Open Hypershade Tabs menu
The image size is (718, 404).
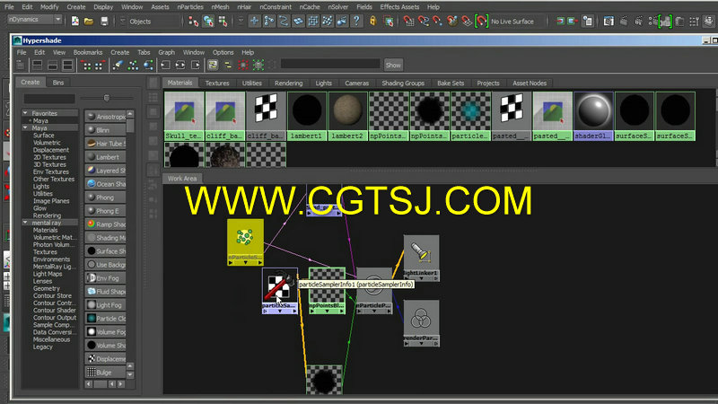(x=144, y=52)
